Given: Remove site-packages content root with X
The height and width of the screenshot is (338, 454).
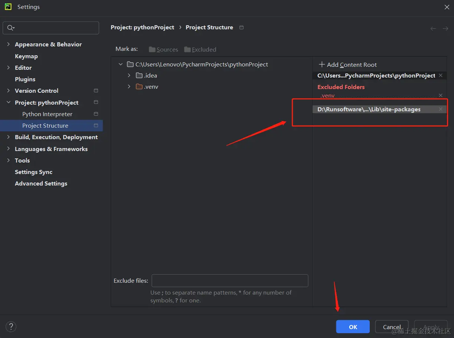Looking at the screenshot, I should (x=441, y=109).
